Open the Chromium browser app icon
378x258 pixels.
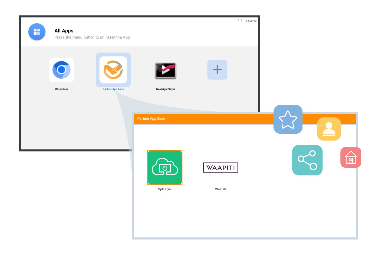click(61, 70)
